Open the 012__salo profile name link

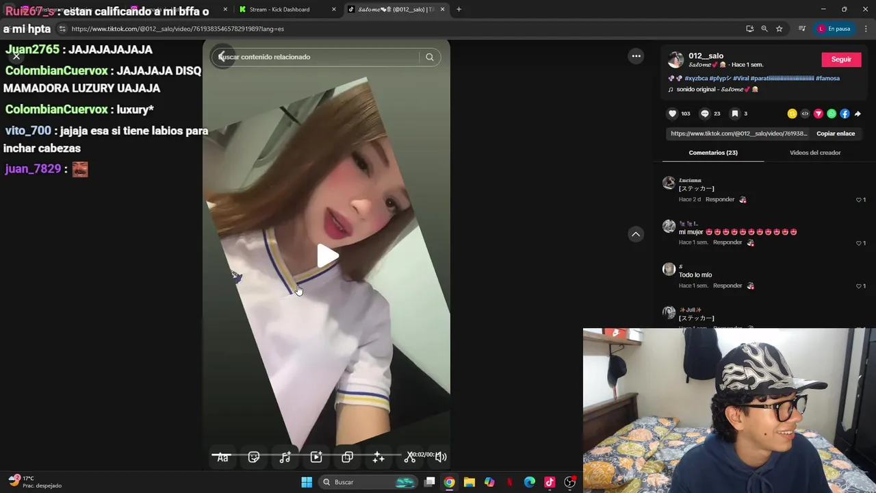(706, 55)
